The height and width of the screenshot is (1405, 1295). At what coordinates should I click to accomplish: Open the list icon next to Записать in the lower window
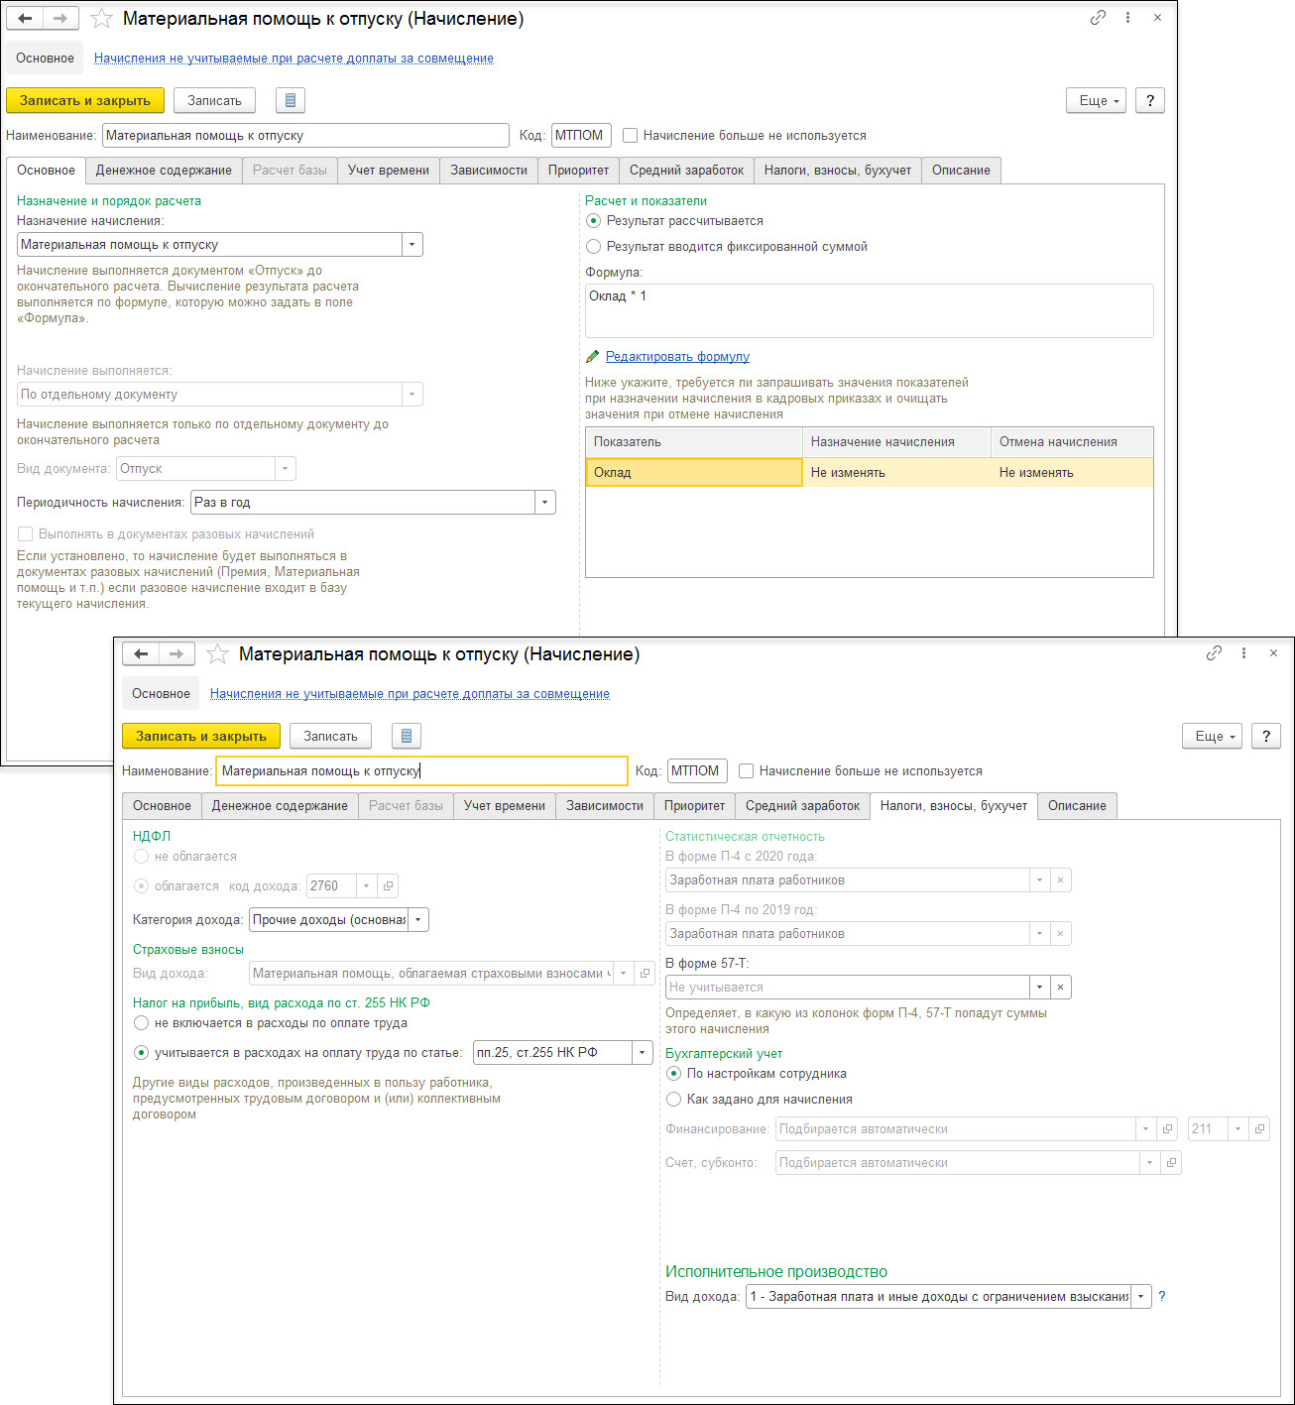[406, 736]
